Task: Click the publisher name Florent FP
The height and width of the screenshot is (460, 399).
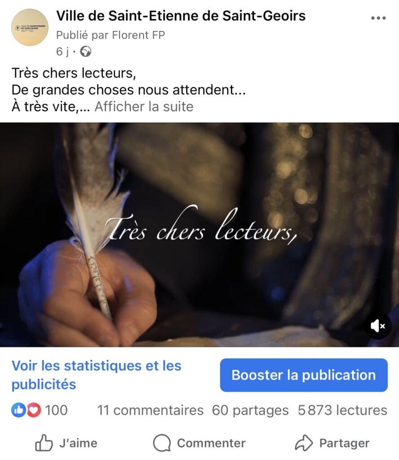Action: [138, 35]
